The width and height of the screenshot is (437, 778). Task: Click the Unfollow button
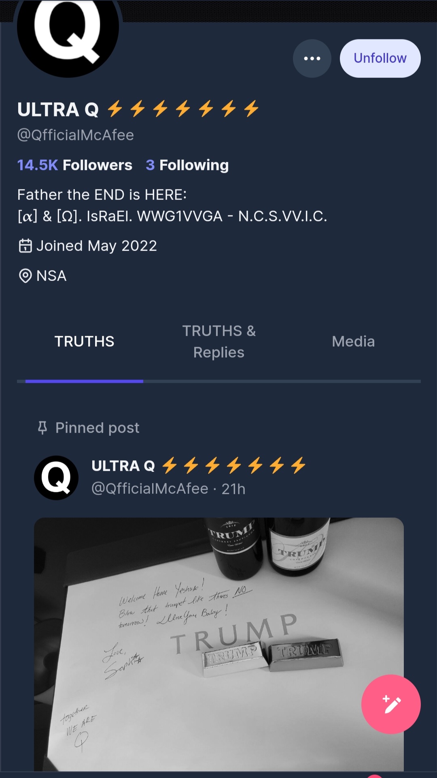pos(380,58)
